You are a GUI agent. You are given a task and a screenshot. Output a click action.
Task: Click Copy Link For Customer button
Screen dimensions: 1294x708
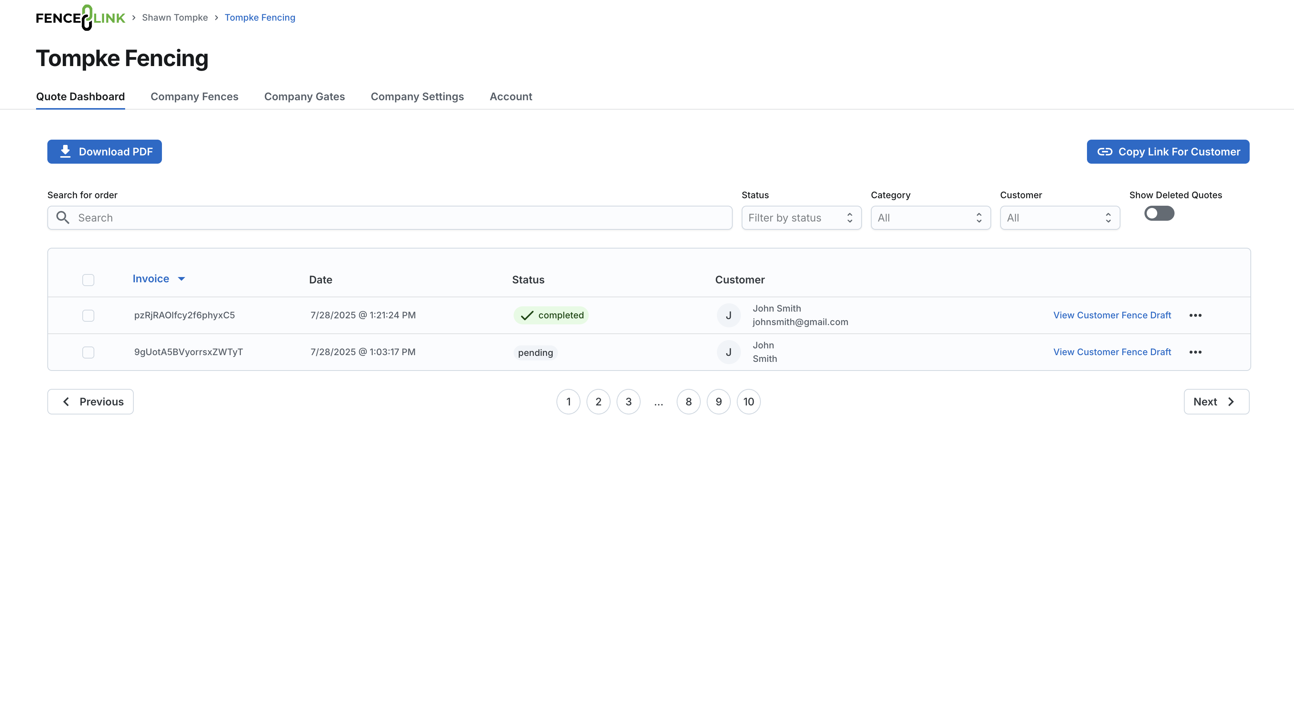(1168, 152)
